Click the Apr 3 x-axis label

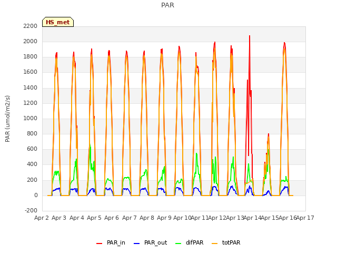click(59, 218)
